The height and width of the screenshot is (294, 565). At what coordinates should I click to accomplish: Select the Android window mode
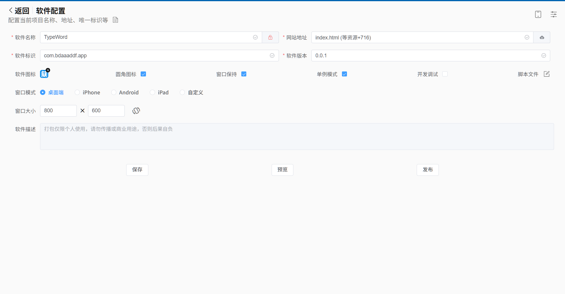click(x=114, y=93)
